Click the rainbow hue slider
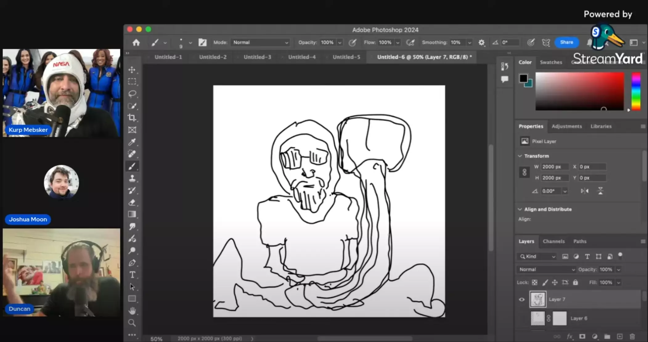This screenshot has width=648, height=342. pos(636,92)
